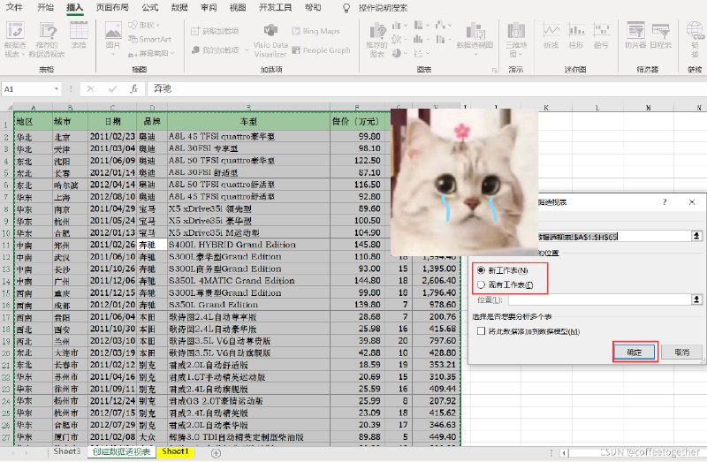This screenshot has height=462, width=707.
Task: Click the crying cat image
Action: (465, 182)
